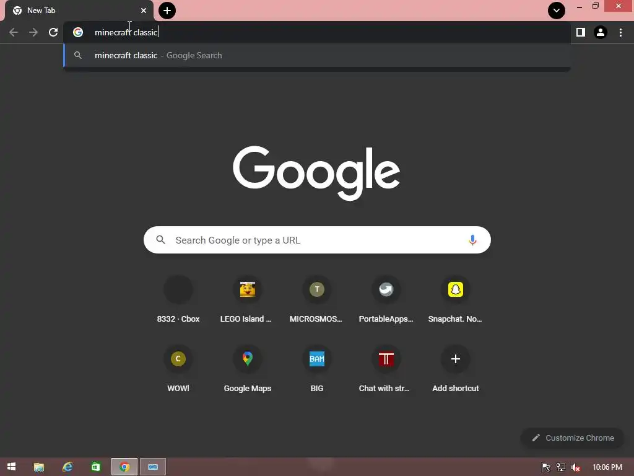
Task: Click the Google icon in the address bar
Action: tap(78, 32)
